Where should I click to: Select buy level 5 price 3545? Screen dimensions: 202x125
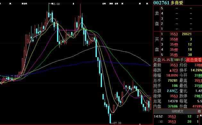click(x=174, y=55)
